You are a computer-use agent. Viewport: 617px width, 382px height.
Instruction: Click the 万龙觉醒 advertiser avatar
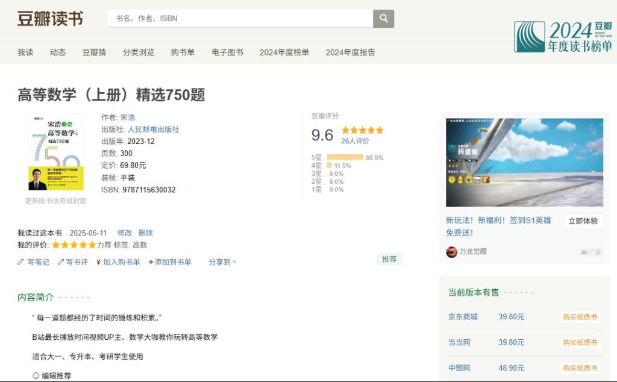tap(451, 252)
